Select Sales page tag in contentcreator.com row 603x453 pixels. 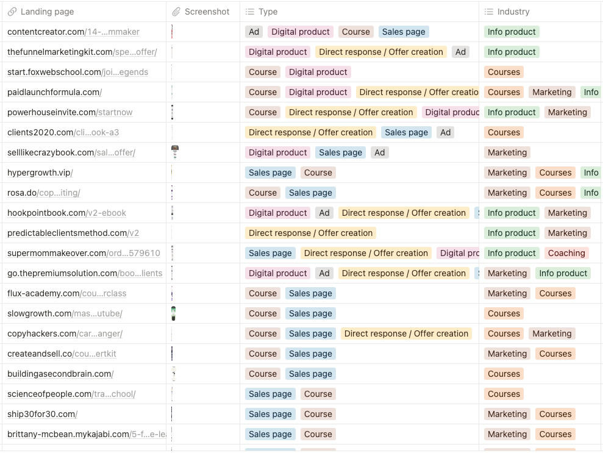point(404,32)
